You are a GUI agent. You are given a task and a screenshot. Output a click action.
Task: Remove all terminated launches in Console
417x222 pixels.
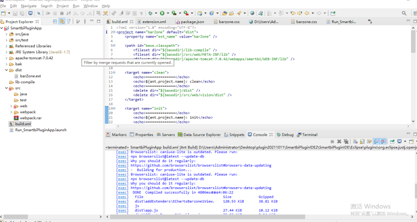click(x=346, y=141)
